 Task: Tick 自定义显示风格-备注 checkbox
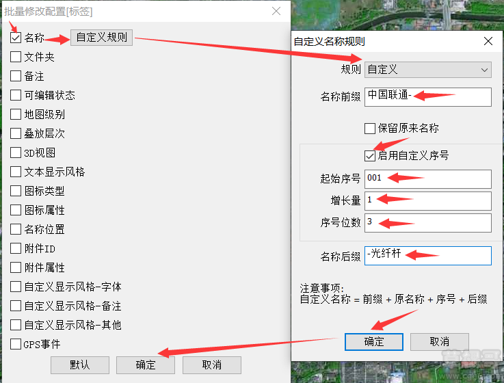(x=16, y=306)
